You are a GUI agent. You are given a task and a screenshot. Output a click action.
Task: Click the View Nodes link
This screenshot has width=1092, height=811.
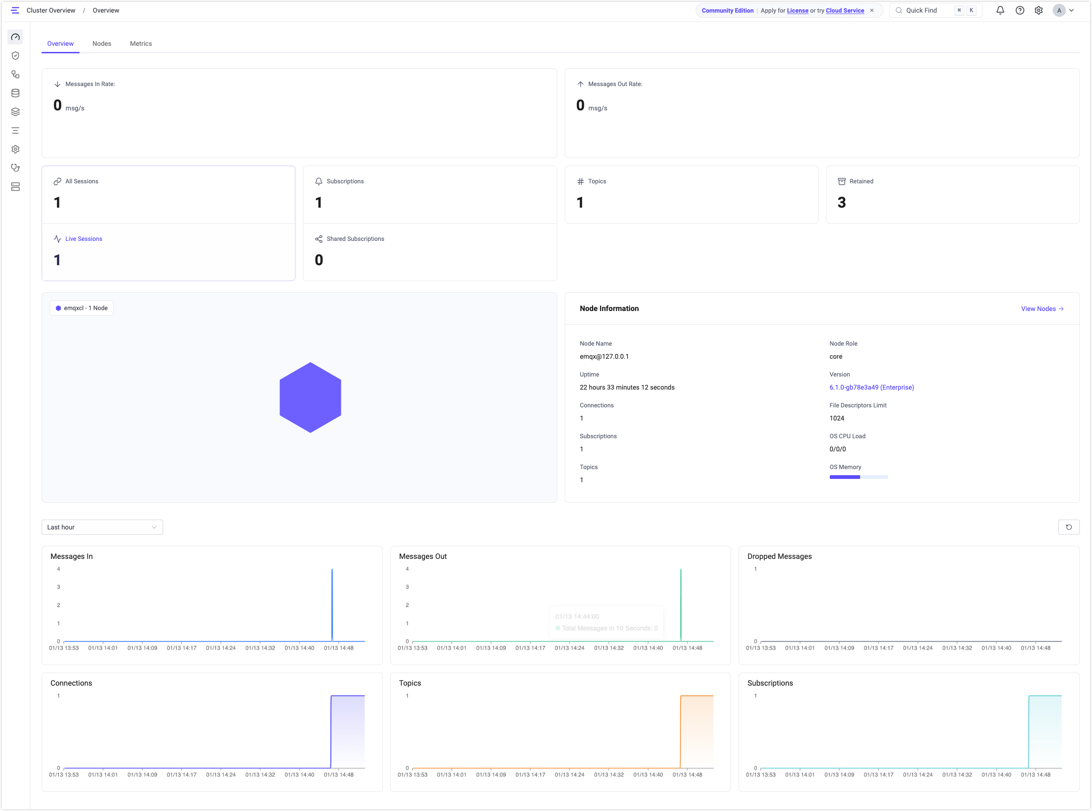[x=1042, y=308]
